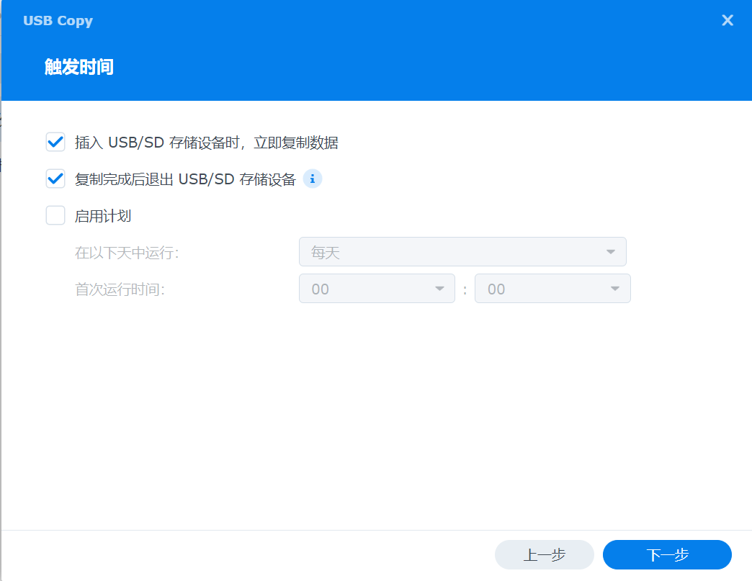This screenshot has height=581, width=752.
Task: Close the USB Copy wizard dialog
Action: 727,20
